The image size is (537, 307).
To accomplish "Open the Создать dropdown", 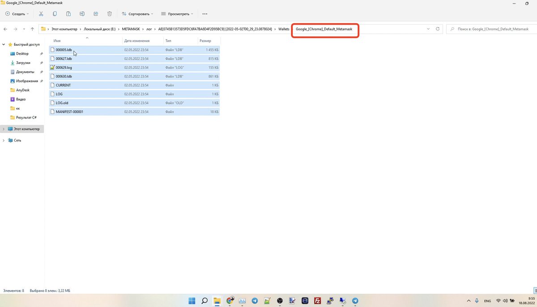I will point(17,14).
